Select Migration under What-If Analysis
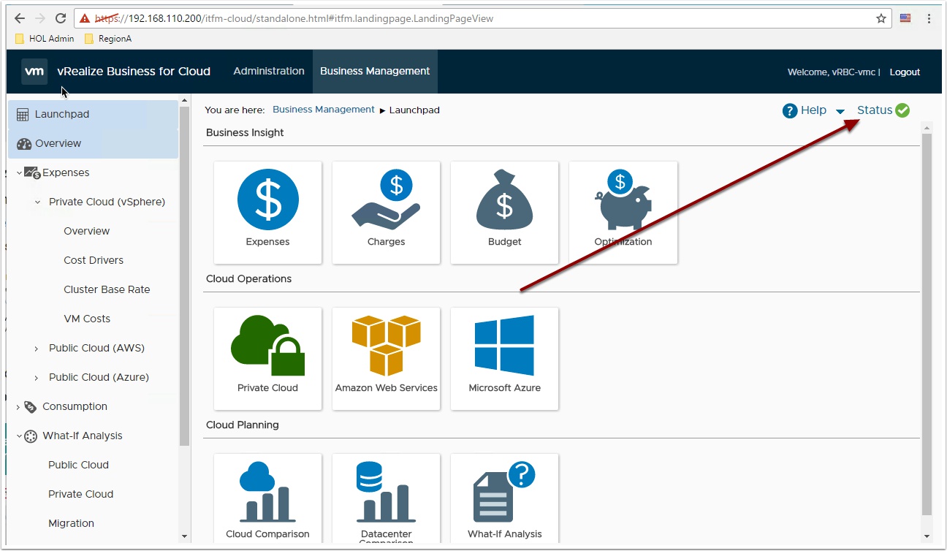 click(x=71, y=523)
